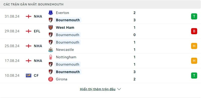The height and width of the screenshot is (98, 201).
Task: Click the Girona club crest
Action: pos(51,79)
